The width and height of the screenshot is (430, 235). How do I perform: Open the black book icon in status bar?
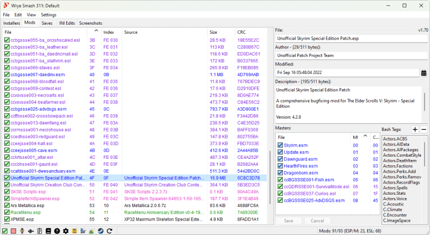tap(48, 231)
